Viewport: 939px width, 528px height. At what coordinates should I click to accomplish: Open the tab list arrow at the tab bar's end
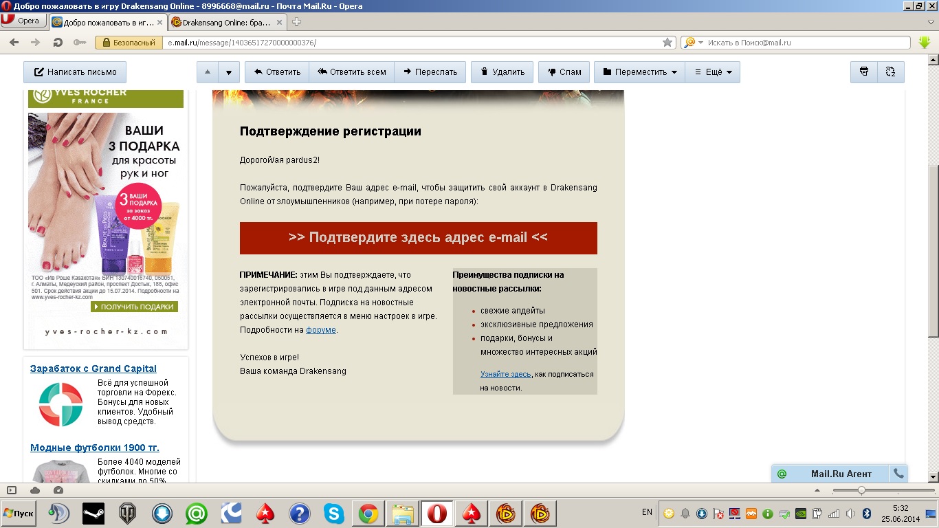pos(931,22)
